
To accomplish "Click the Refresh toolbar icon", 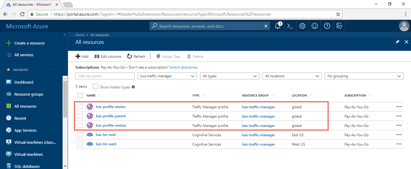I will point(130,56).
